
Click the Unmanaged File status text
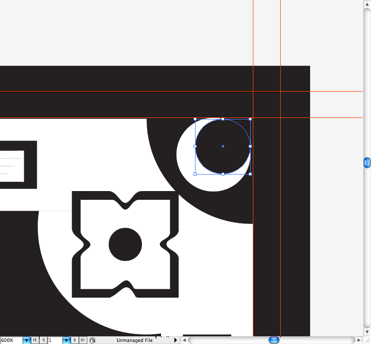pos(134,340)
